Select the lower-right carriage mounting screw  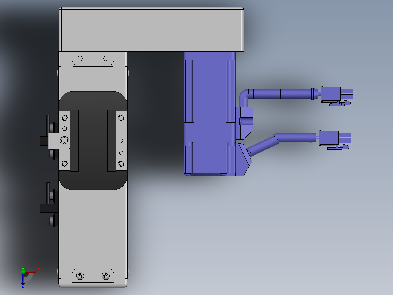pos(121,164)
